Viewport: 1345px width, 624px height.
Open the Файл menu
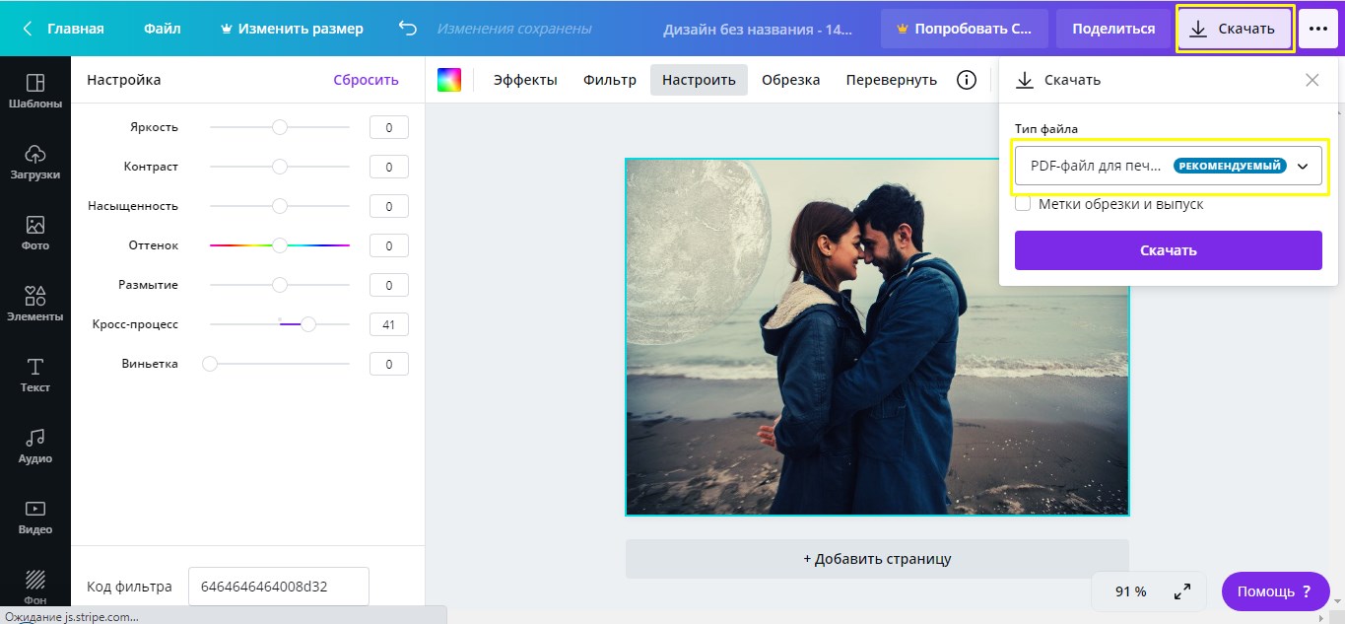162,29
